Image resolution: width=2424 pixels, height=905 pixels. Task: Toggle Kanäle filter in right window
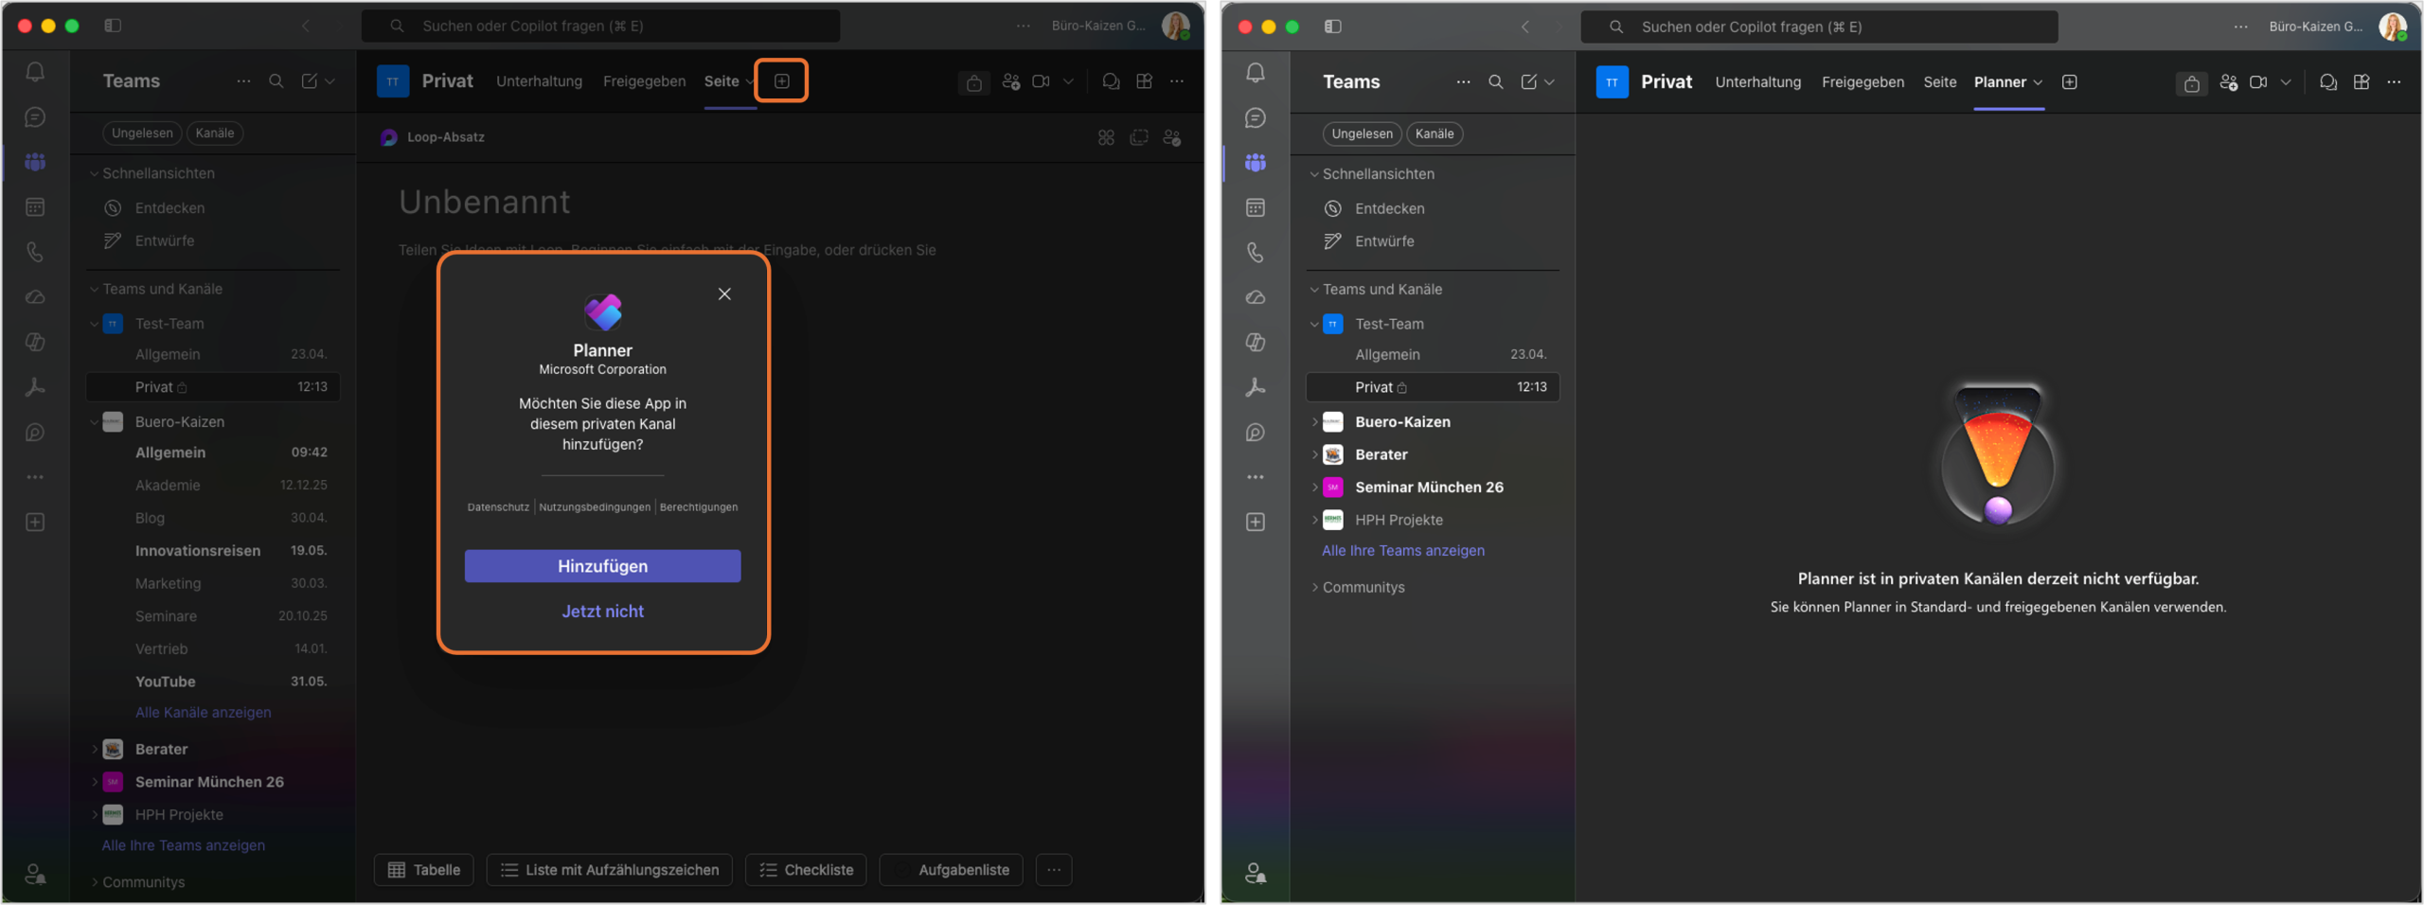pos(1435,133)
